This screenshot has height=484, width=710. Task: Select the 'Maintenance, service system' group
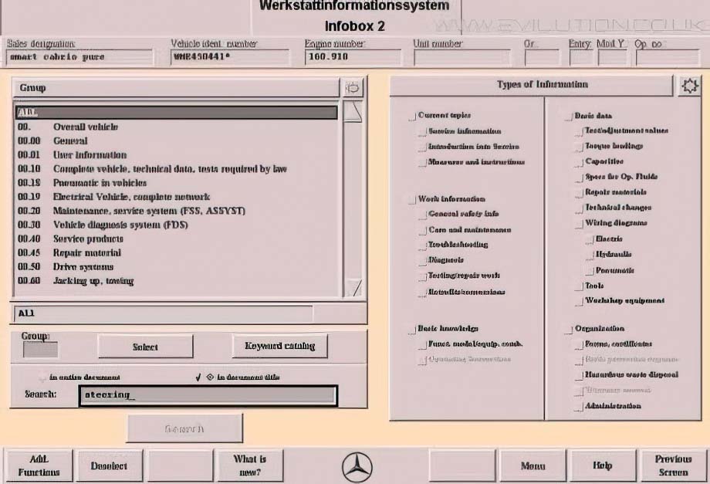(177, 211)
